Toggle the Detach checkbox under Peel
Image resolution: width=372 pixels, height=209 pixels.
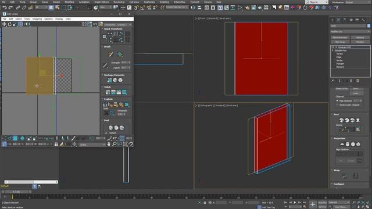tap(106, 133)
